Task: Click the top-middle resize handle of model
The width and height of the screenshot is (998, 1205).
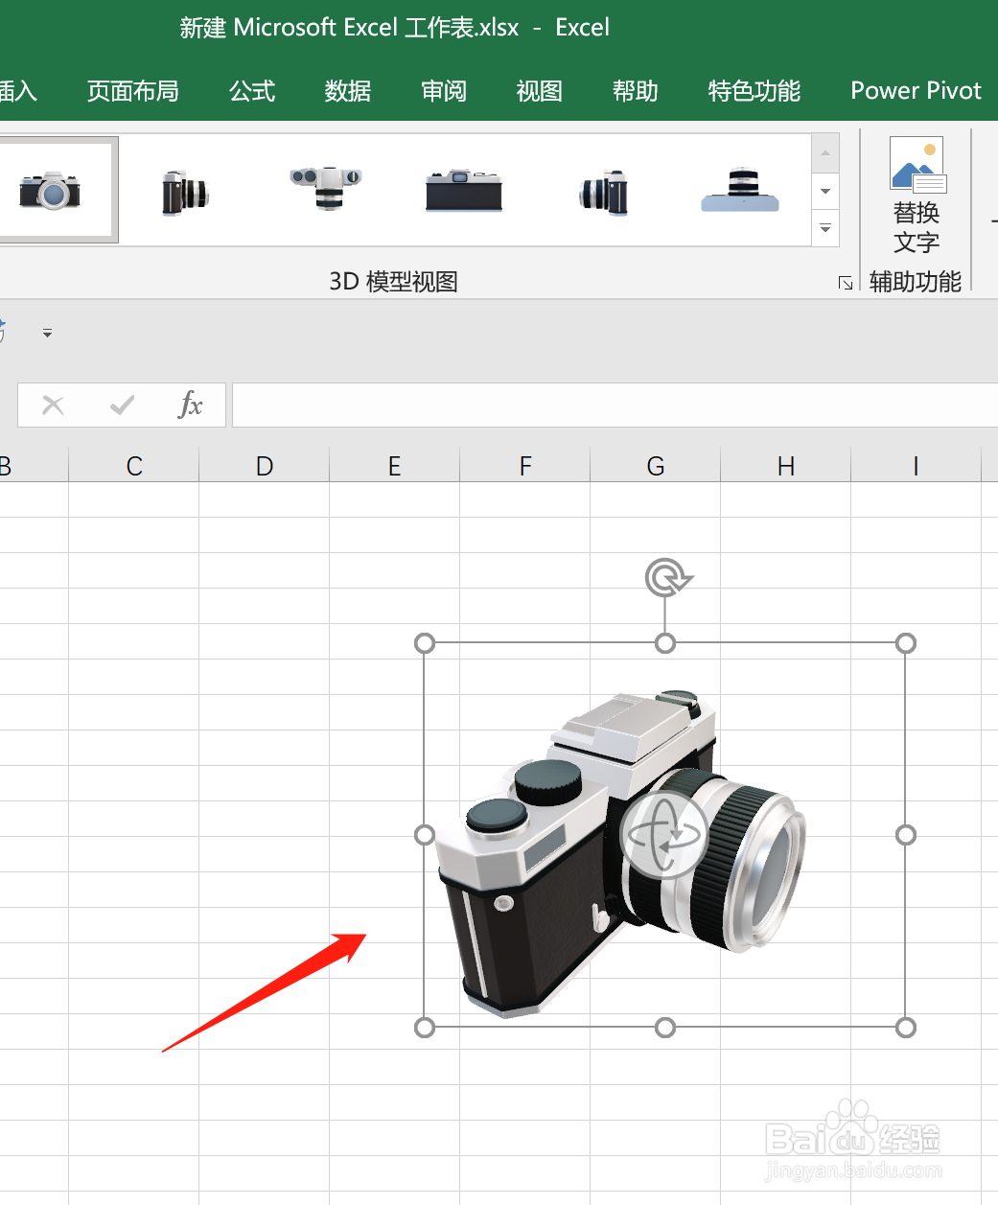Action: click(665, 643)
